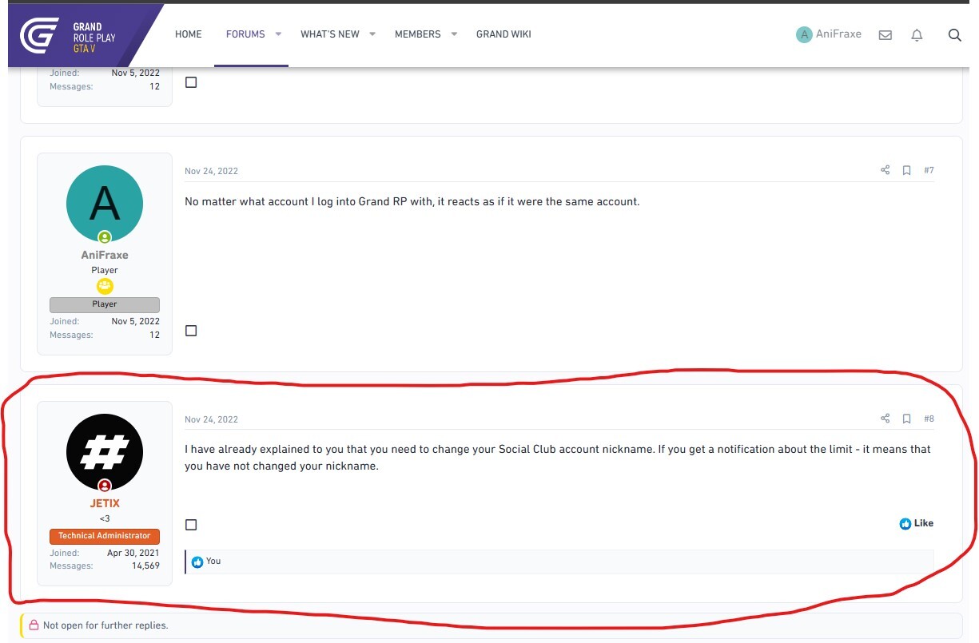The image size is (979, 643).
Task: Open the AniFraxe username link in post #7
Action: 105,256
